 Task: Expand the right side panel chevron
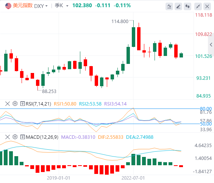211,45
